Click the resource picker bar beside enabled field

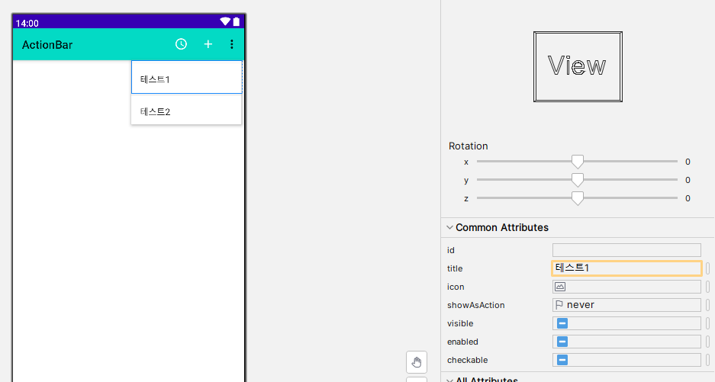coord(707,342)
